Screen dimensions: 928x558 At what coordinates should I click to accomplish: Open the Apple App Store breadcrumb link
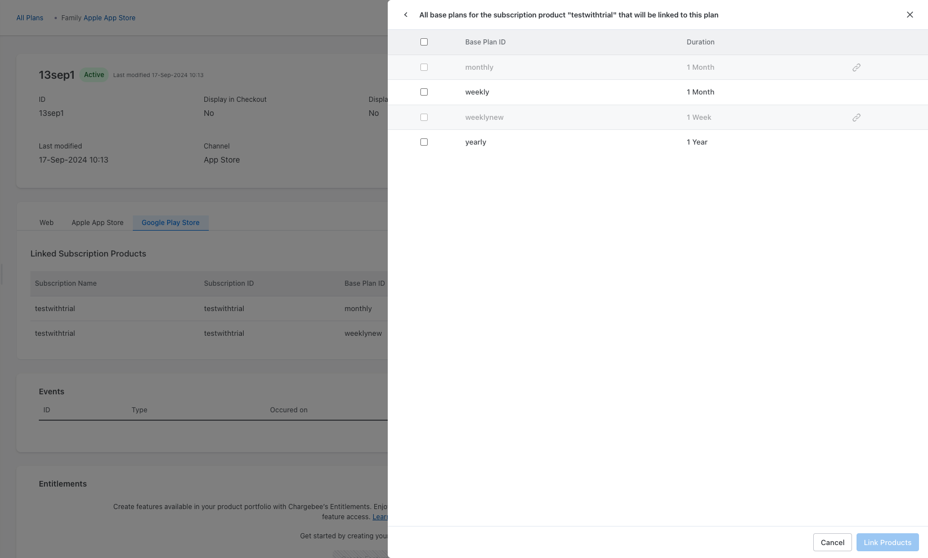coord(109,18)
